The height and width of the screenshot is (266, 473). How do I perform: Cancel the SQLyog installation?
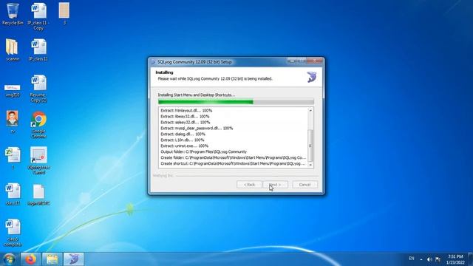[304, 185]
